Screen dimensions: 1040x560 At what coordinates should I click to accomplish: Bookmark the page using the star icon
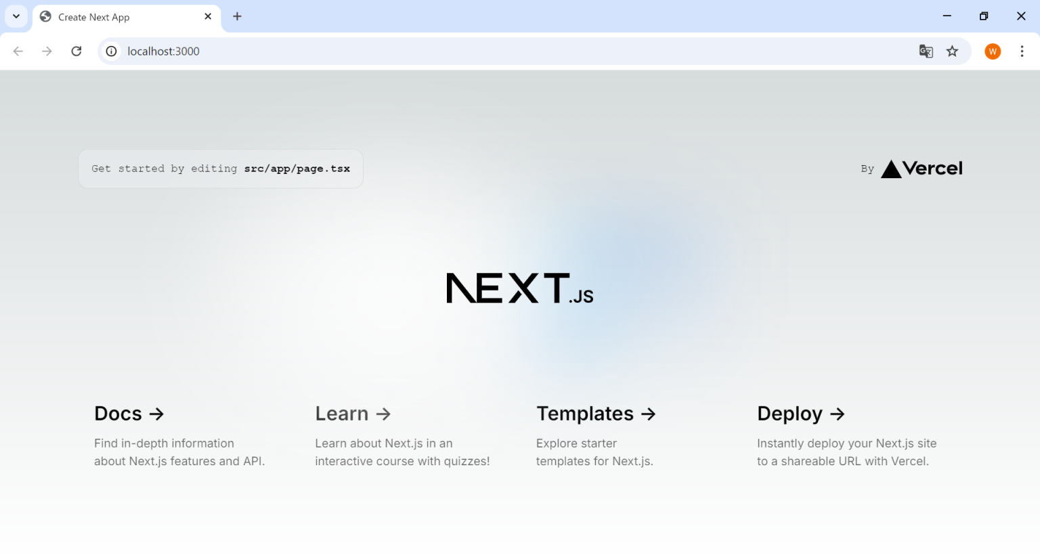point(953,51)
